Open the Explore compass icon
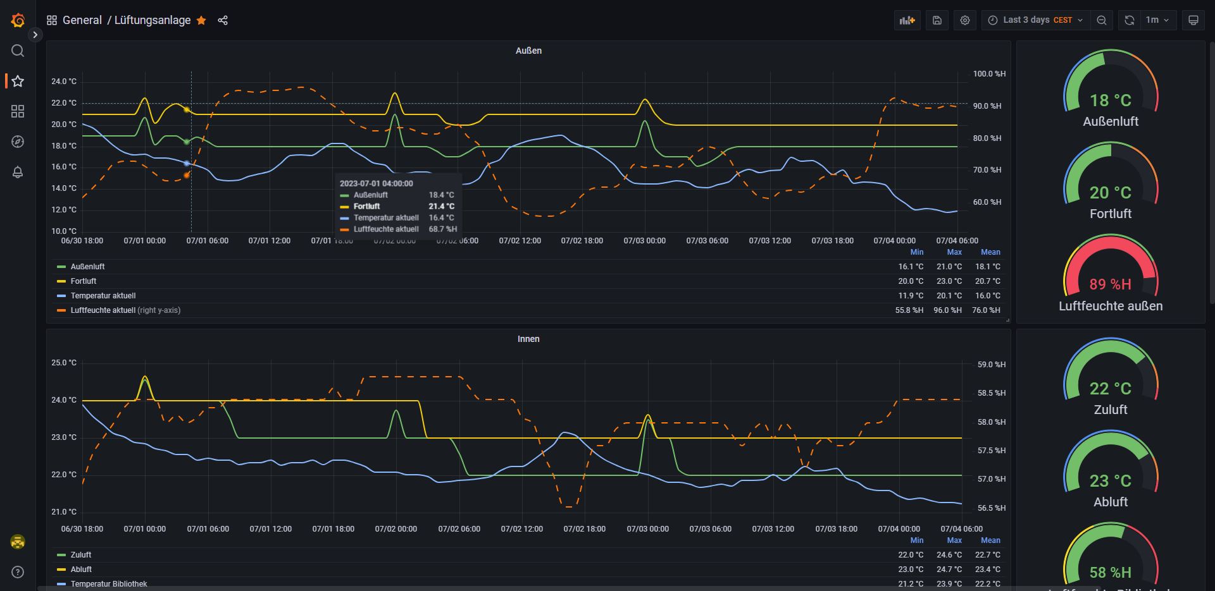Screen dimensions: 1215x591 [x=18, y=142]
